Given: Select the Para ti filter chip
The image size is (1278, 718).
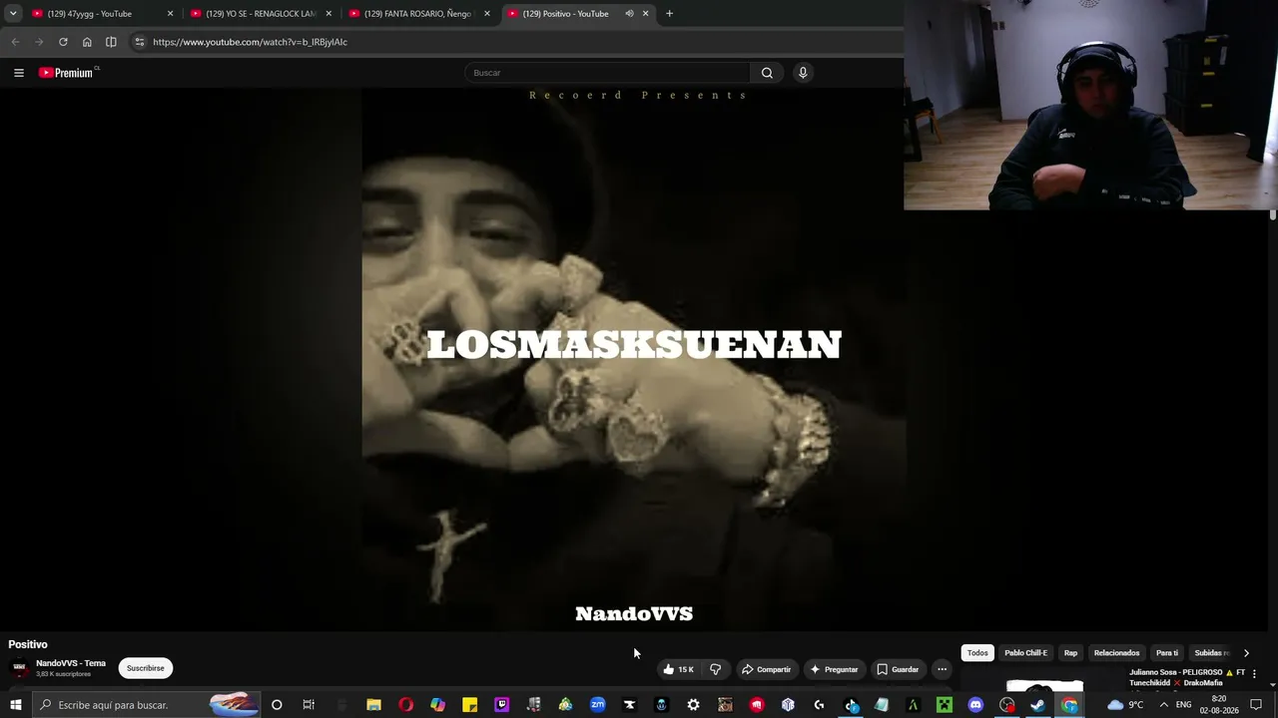Looking at the screenshot, I should (x=1167, y=653).
